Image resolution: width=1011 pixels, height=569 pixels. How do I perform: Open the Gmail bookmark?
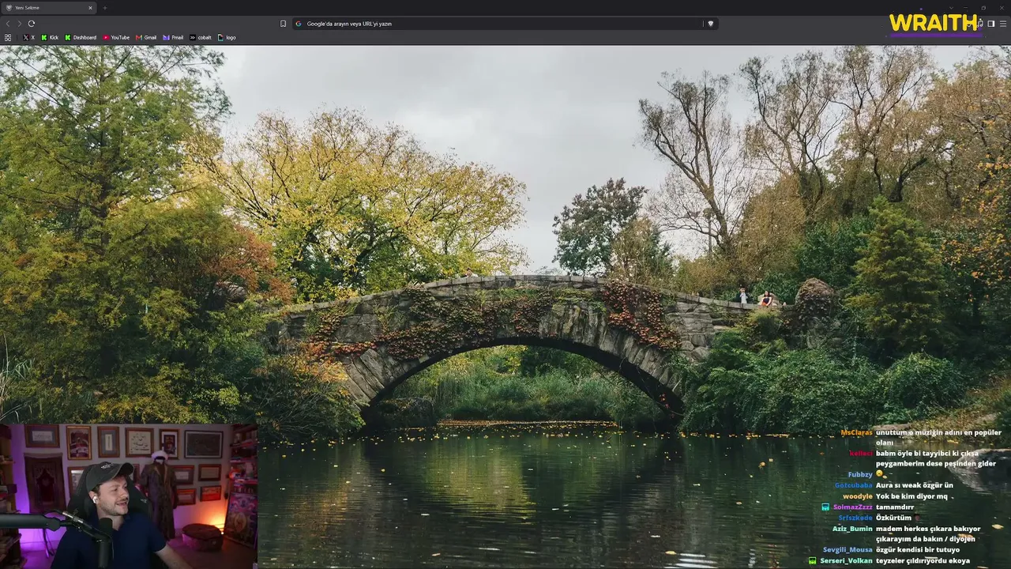pos(146,37)
